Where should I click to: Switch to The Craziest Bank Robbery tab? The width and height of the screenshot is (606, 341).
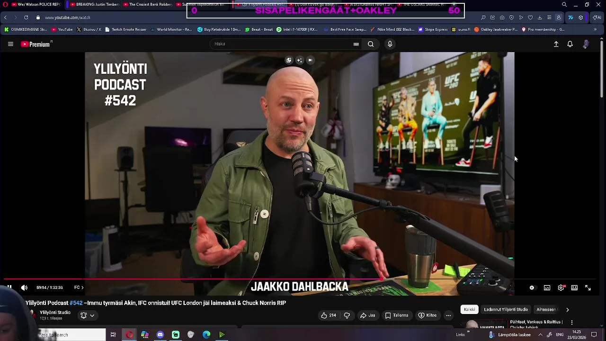pos(148,4)
